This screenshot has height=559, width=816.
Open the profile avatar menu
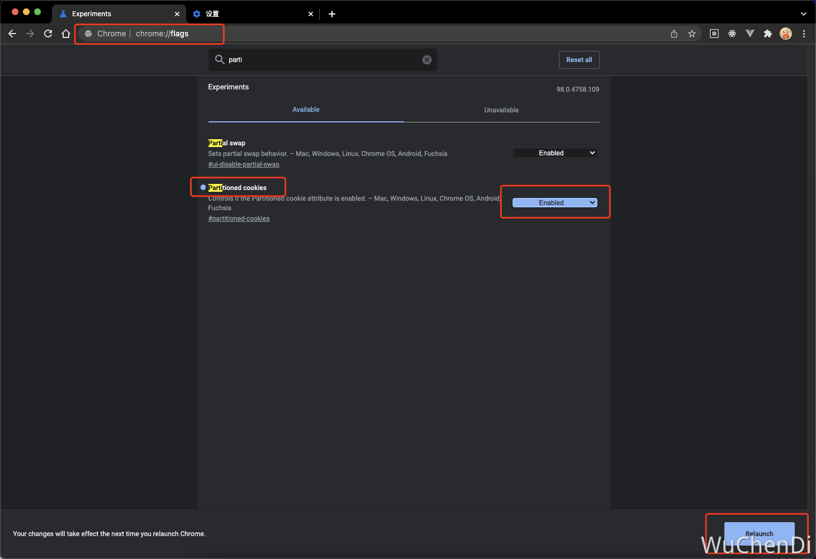786,34
